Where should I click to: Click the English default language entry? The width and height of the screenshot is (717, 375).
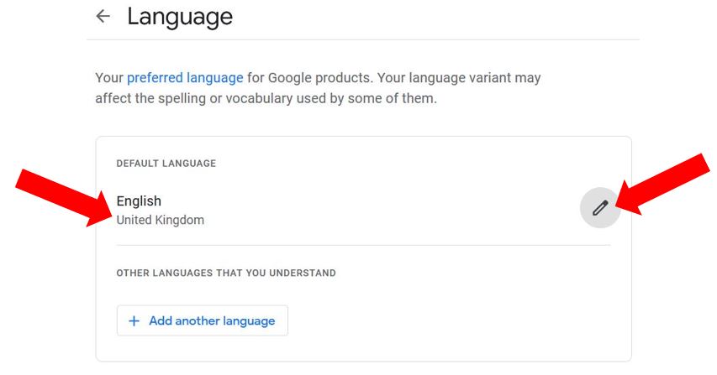click(139, 201)
